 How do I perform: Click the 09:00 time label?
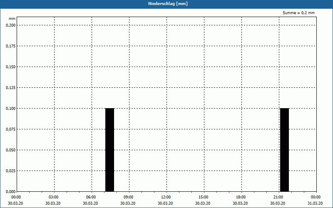[128, 197]
